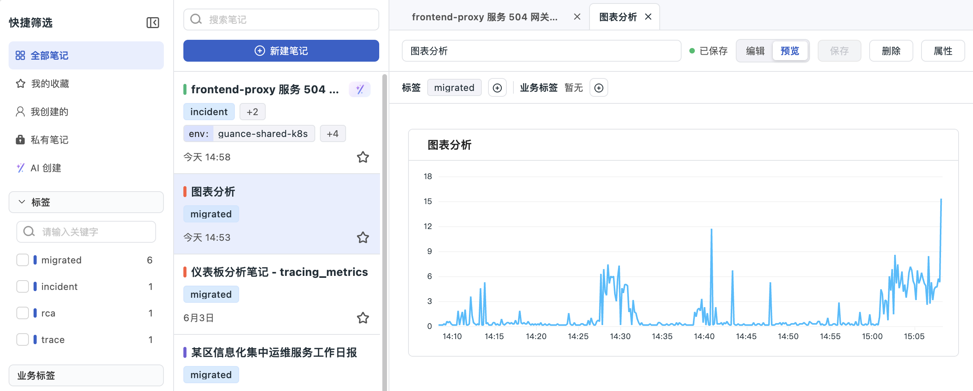Check the rca tag checkbox

(x=23, y=313)
